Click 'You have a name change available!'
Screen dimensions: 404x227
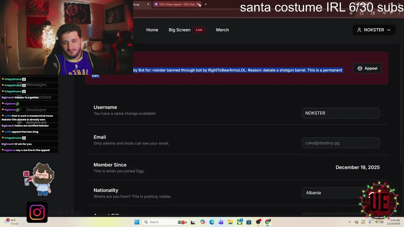coord(124,113)
